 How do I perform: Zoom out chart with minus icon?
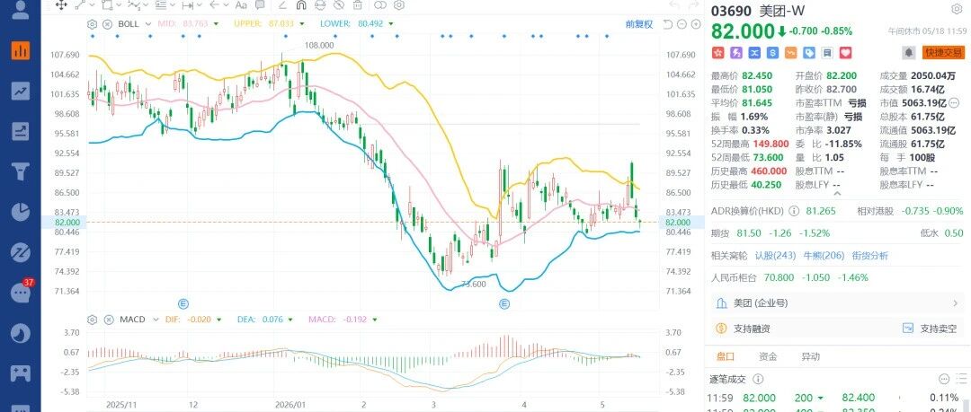[681, 24]
